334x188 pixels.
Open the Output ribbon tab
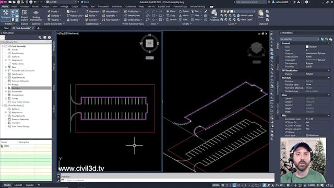click(75, 7)
